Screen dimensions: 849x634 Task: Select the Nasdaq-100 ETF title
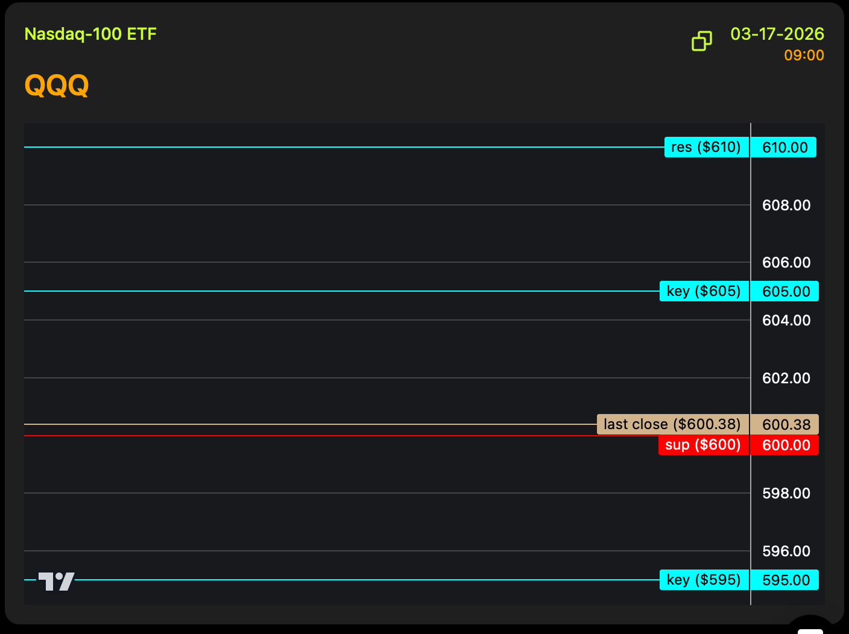coord(90,34)
